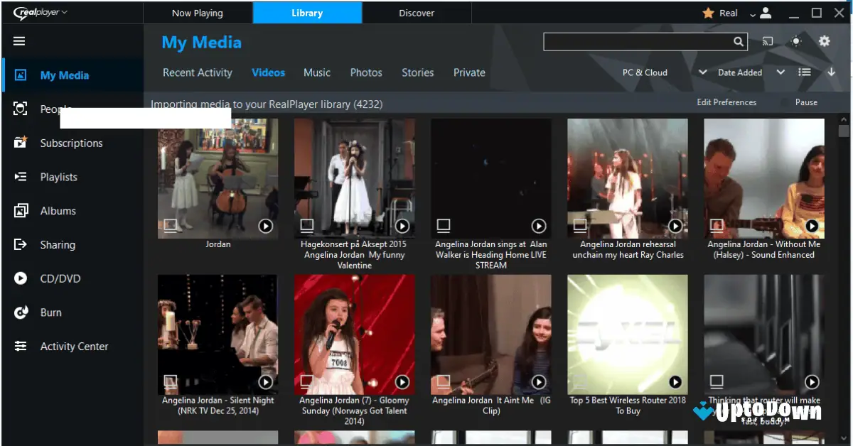
Task: Open the Music tab in My Media
Action: tap(317, 72)
